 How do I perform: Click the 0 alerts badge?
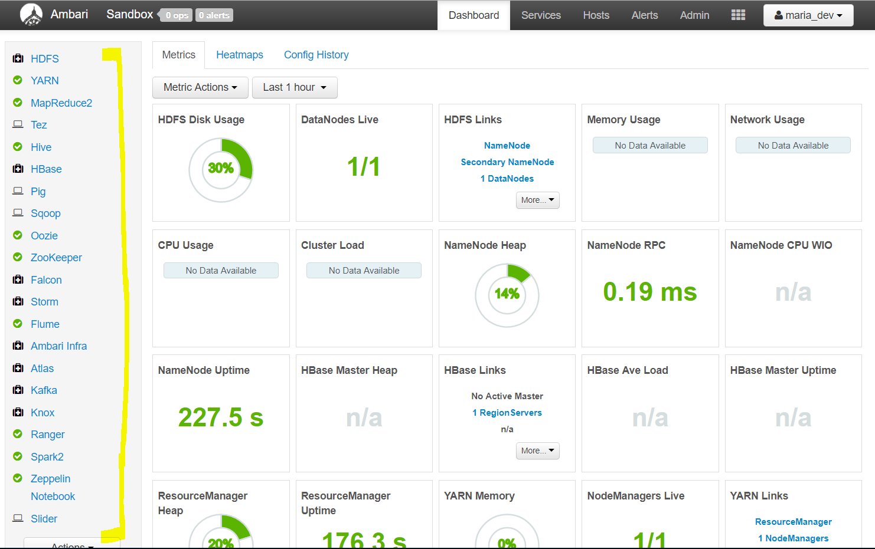214,15
